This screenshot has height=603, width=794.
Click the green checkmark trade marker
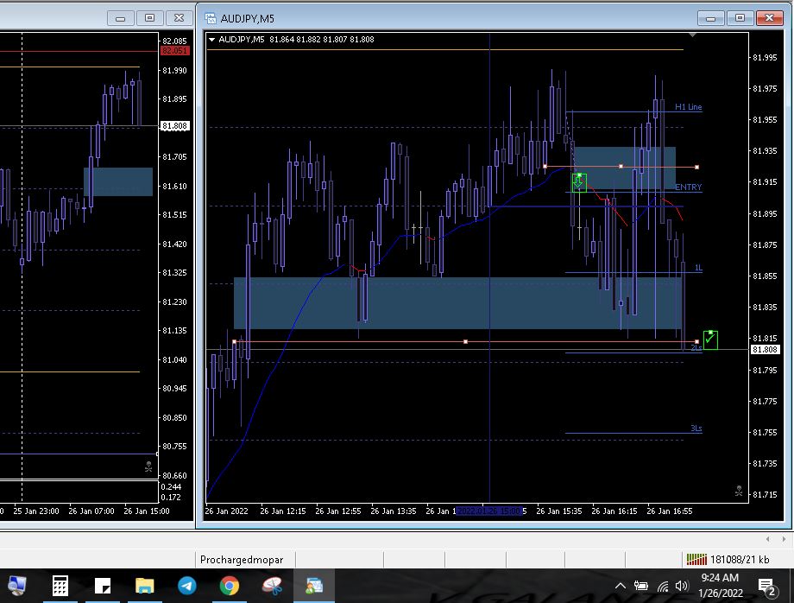(710, 339)
